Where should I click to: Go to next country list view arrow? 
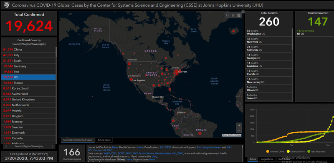click(52, 146)
